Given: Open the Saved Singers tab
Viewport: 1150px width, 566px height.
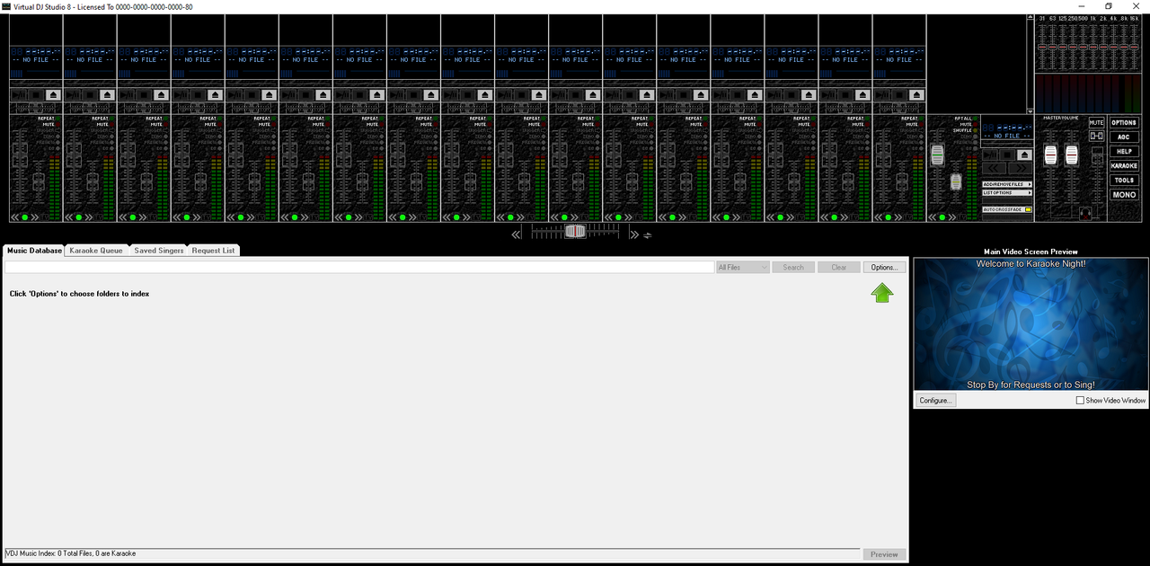Looking at the screenshot, I should click(159, 251).
